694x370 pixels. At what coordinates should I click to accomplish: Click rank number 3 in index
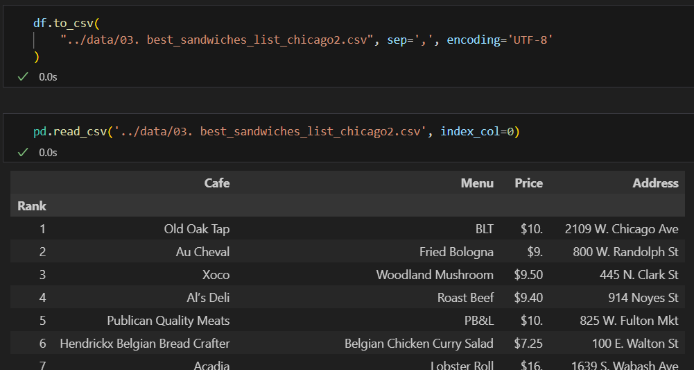(42, 275)
